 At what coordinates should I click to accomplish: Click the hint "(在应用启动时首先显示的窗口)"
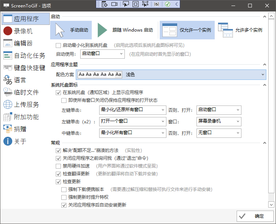pyautogui.click(x=160, y=54)
